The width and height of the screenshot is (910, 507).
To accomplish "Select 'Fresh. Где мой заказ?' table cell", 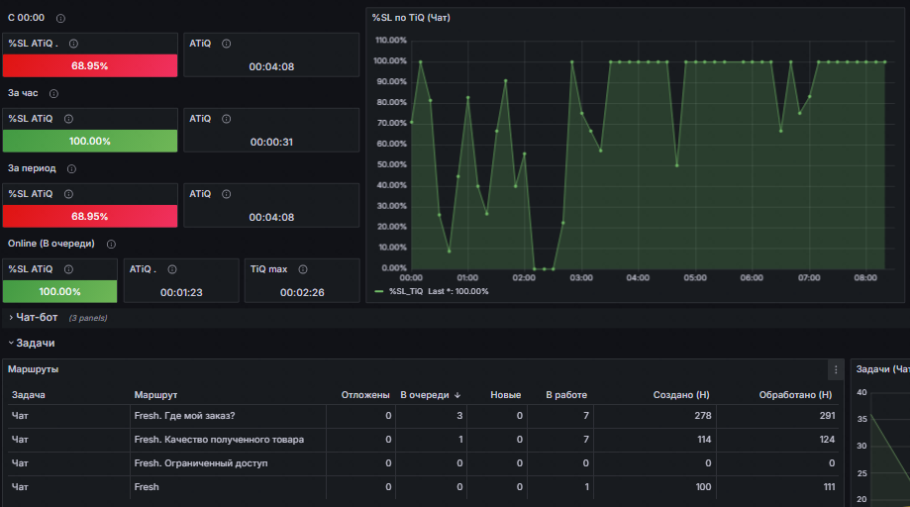I will pyautogui.click(x=228, y=416).
